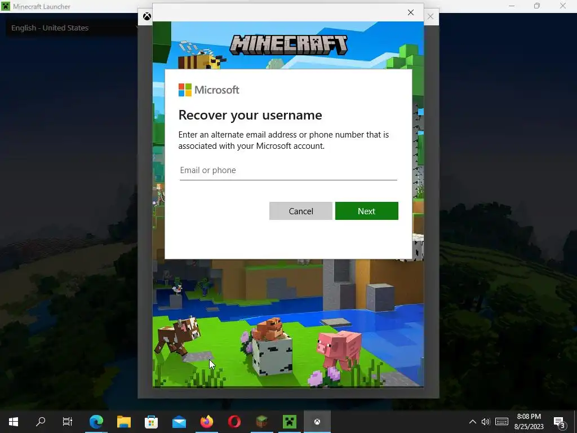The width and height of the screenshot is (577, 433).
Task: Click the Email or phone input field
Action: click(x=288, y=170)
